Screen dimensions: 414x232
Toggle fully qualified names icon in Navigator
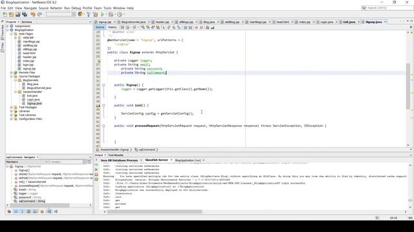42,211
